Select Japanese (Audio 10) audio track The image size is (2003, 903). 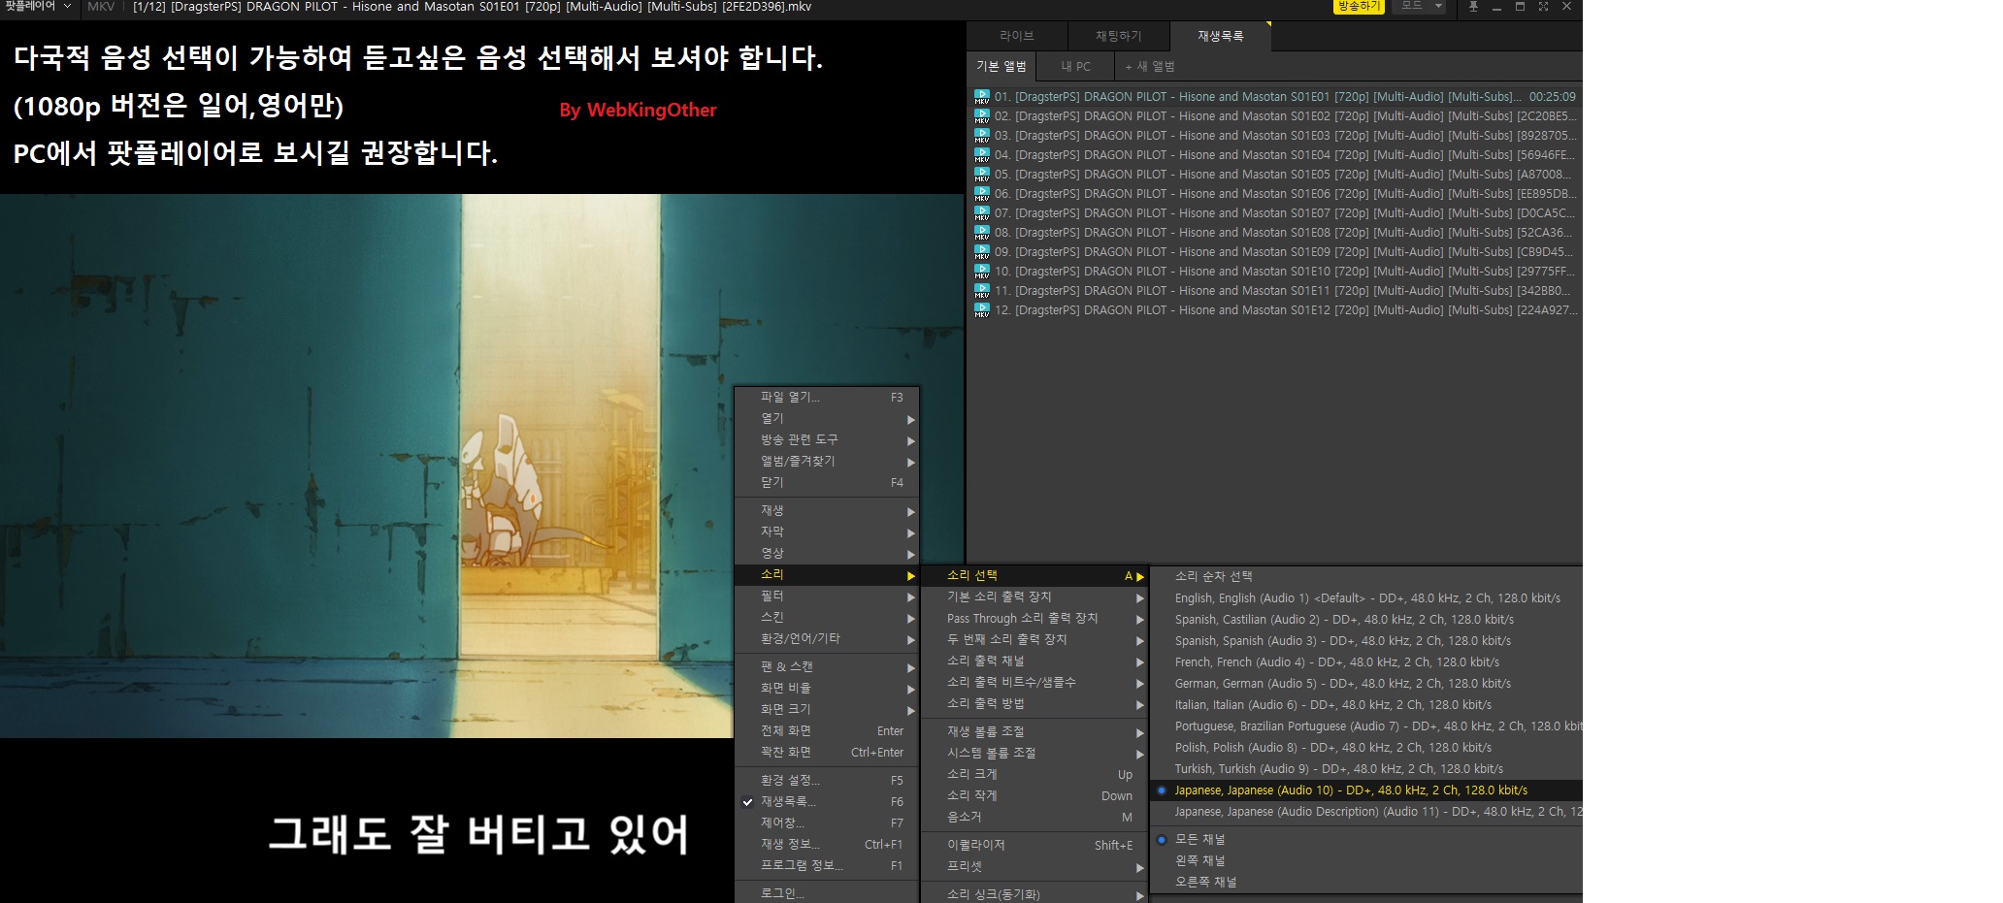[1365, 790]
